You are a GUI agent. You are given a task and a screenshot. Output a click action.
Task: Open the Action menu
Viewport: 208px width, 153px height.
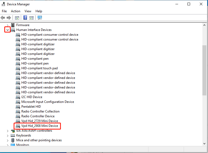tap(15, 11)
